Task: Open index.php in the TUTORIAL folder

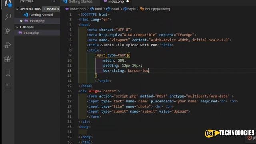Action: (x=31, y=33)
